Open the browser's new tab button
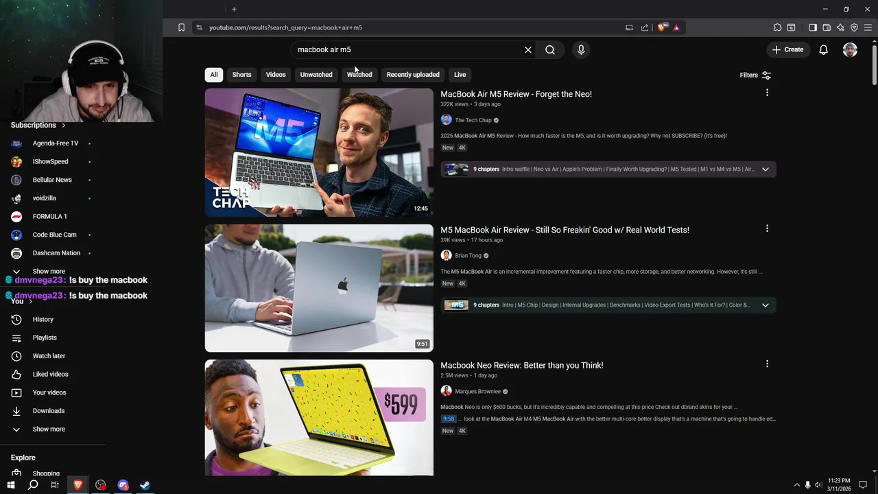 click(234, 9)
